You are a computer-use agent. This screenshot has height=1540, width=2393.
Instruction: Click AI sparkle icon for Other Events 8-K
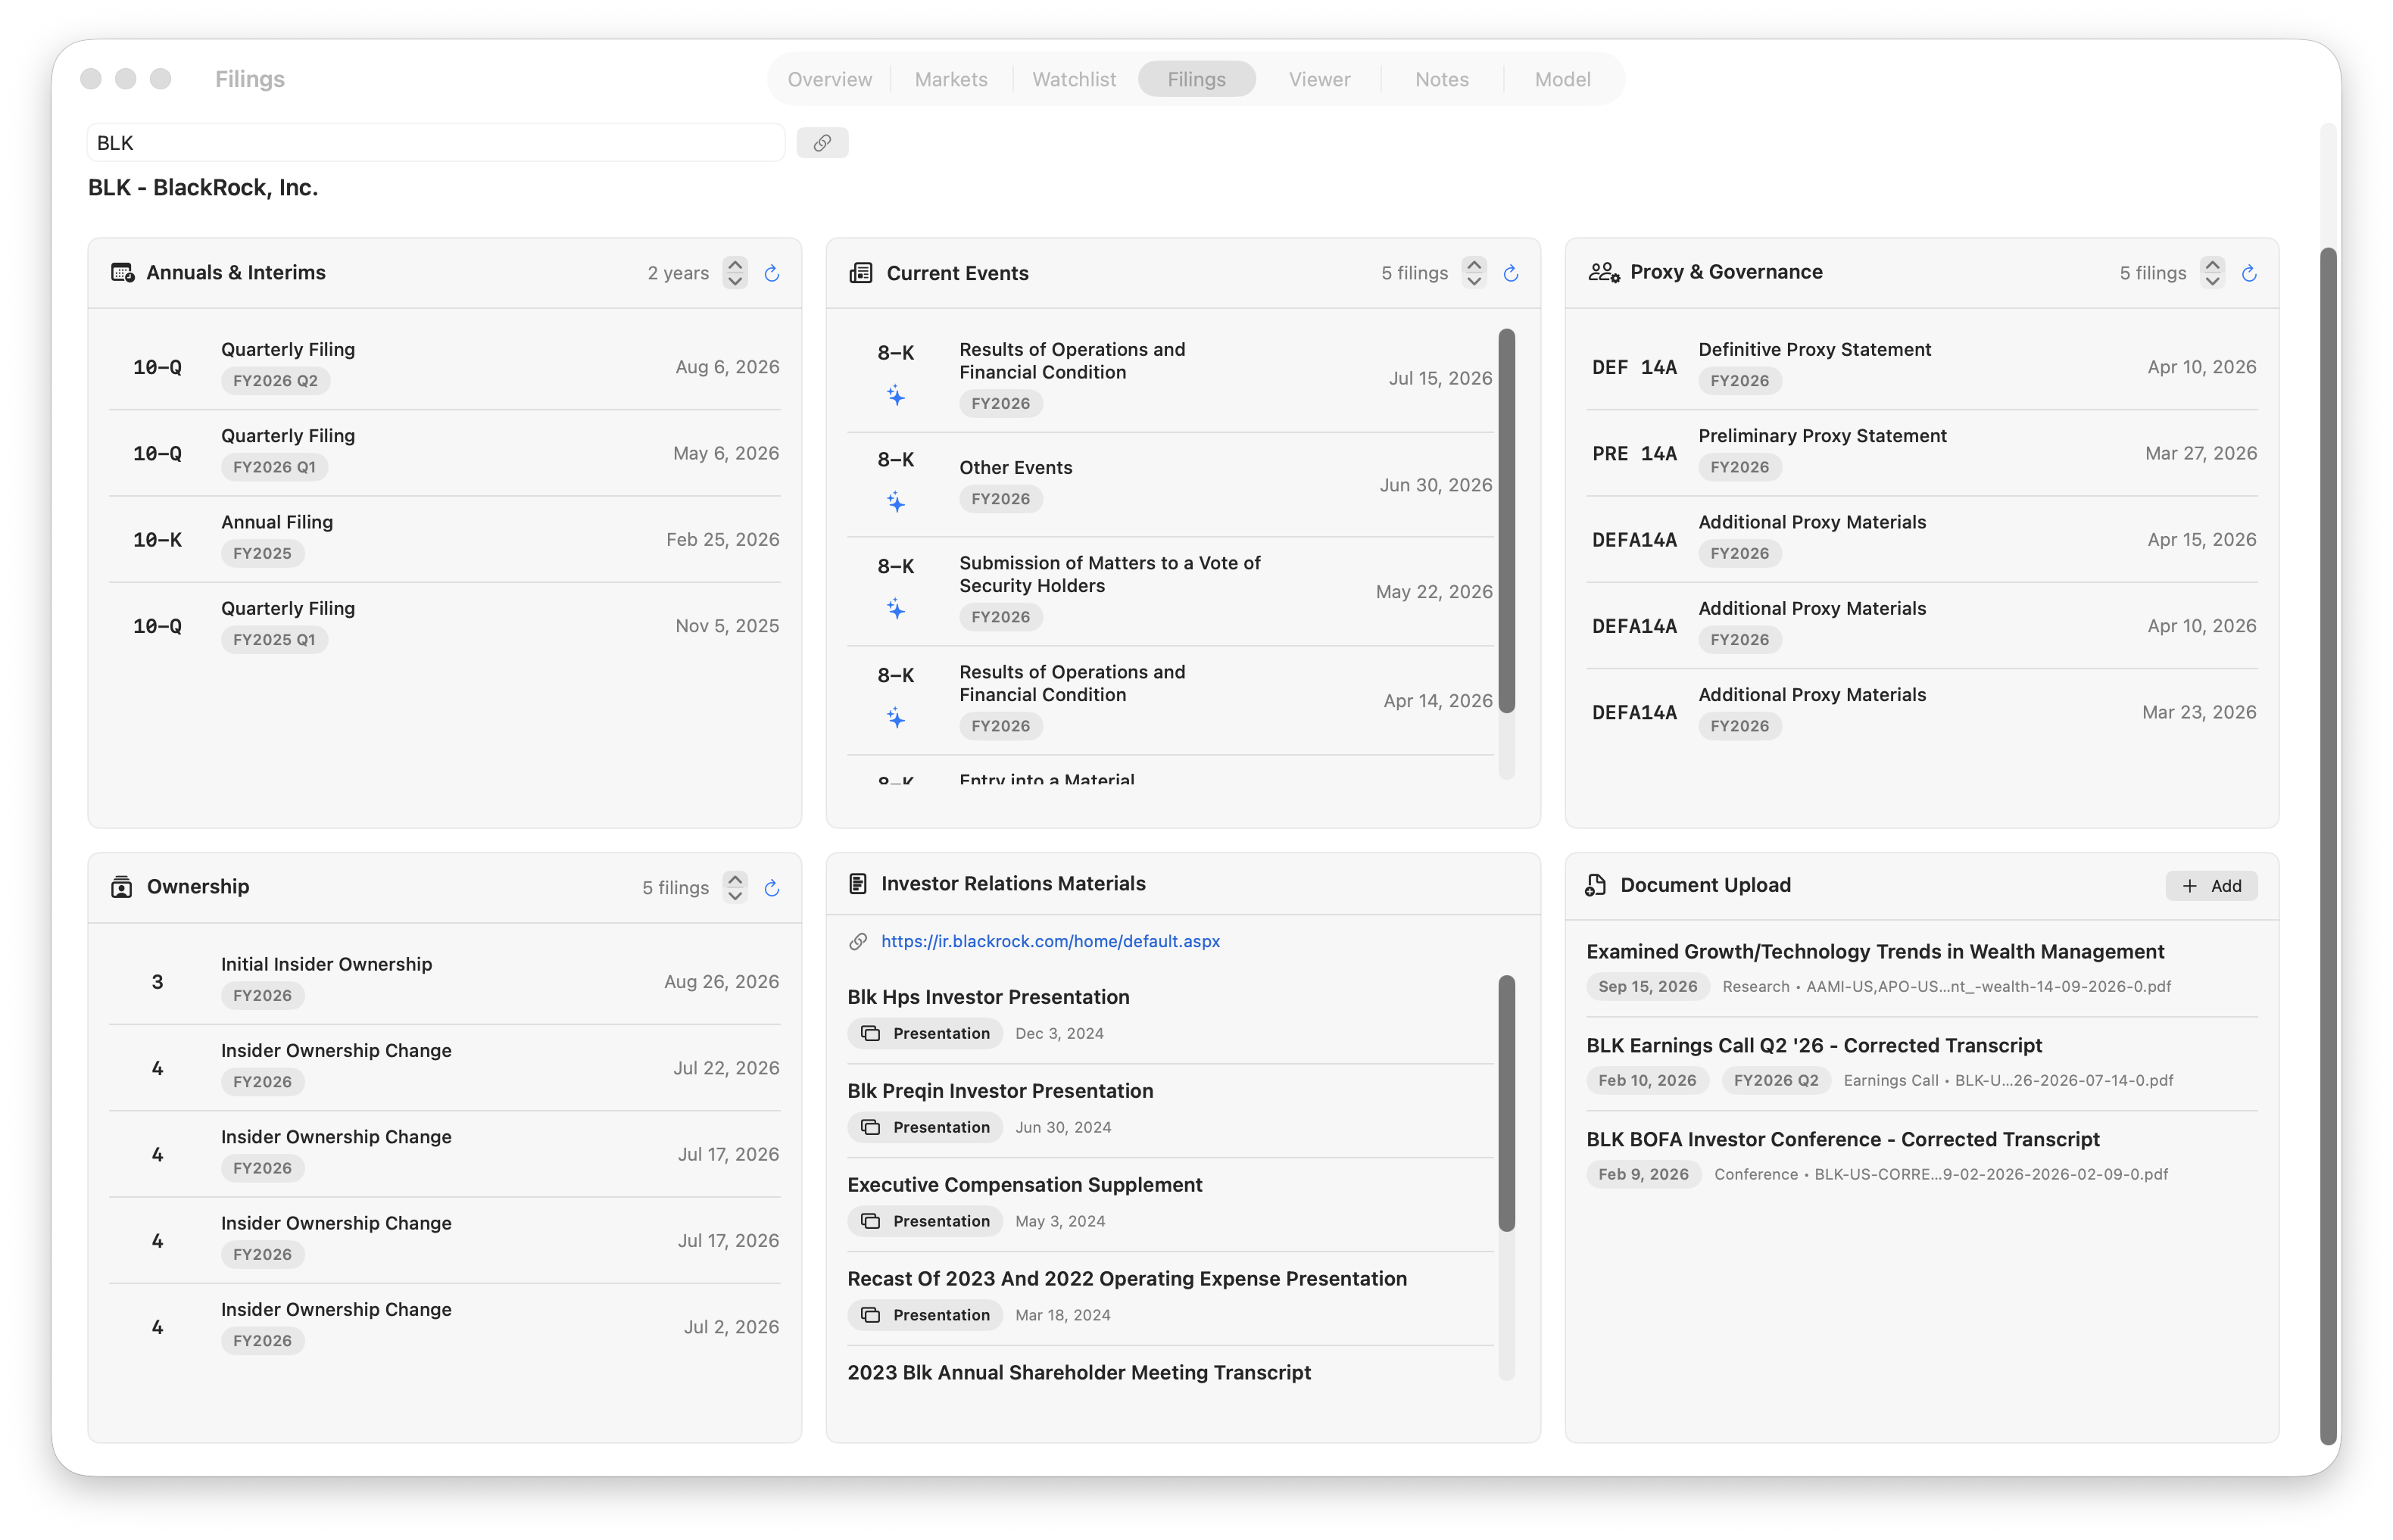[896, 502]
